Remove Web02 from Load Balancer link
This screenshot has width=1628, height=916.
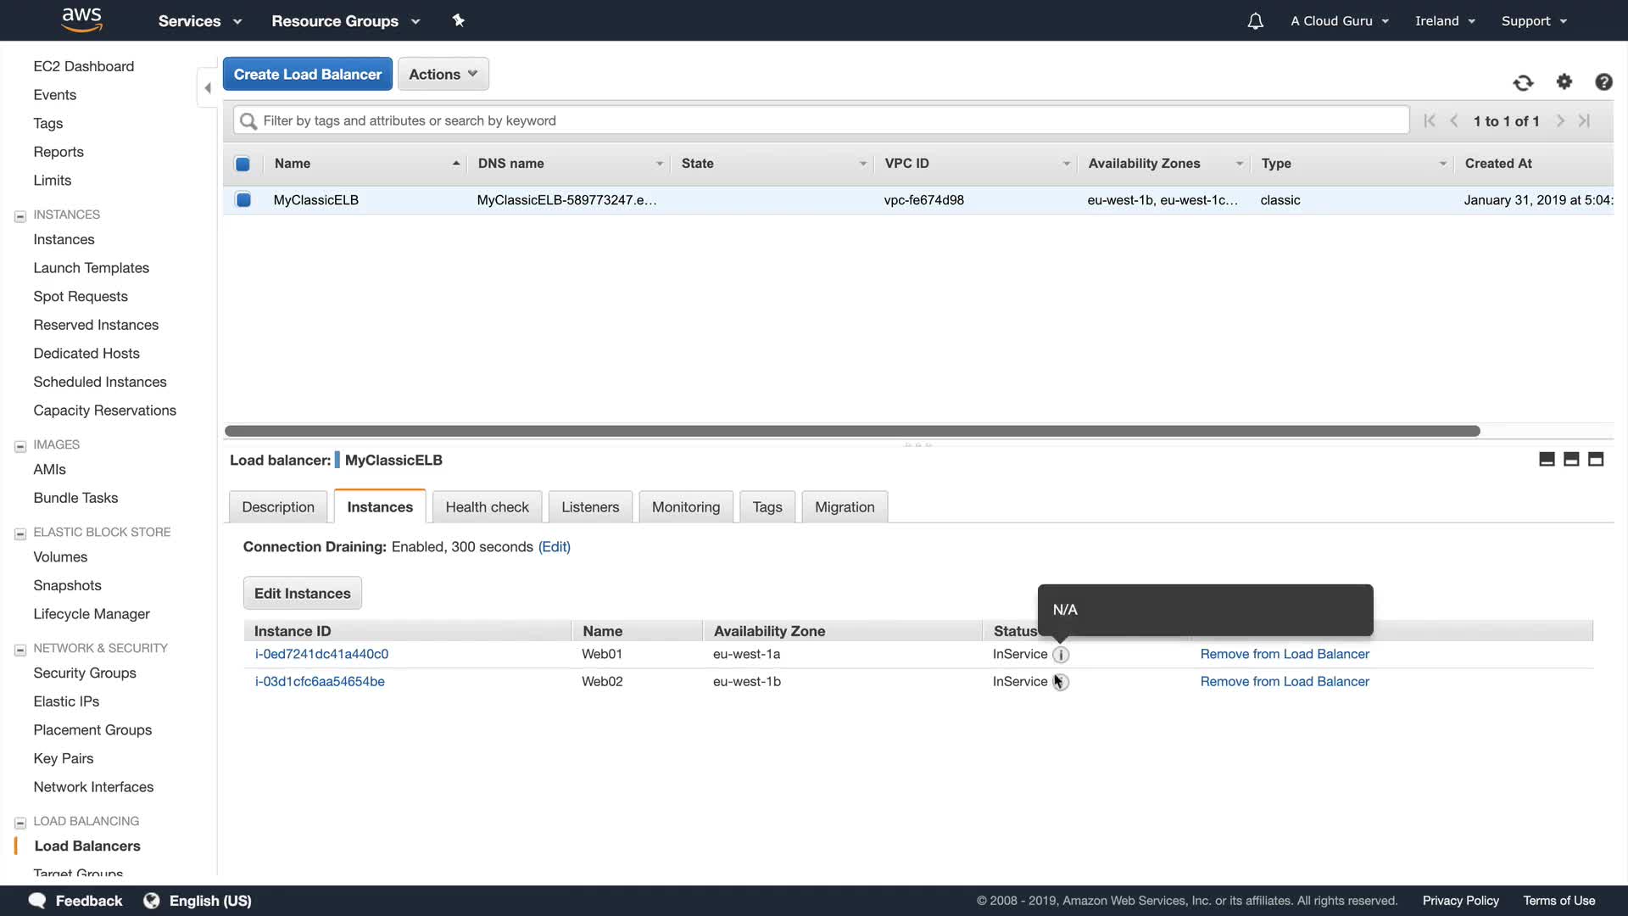[x=1284, y=682]
